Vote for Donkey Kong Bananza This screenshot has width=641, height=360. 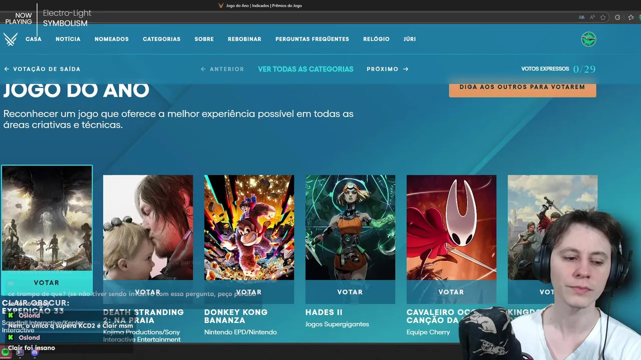pyautogui.click(x=249, y=292)
